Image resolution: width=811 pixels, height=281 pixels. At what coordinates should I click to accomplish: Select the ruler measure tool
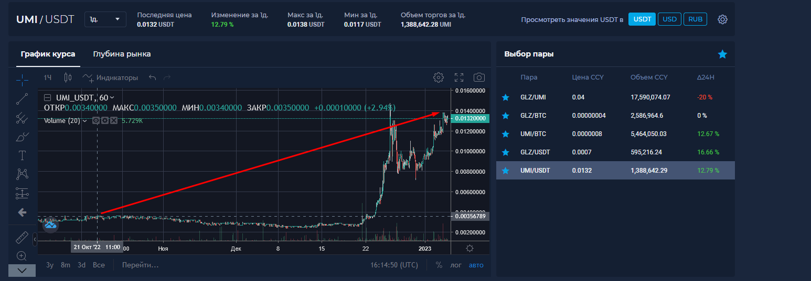[22, 237]
